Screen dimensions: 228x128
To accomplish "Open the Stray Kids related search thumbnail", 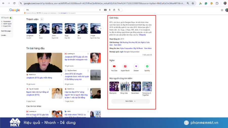I will coord(125,86).
